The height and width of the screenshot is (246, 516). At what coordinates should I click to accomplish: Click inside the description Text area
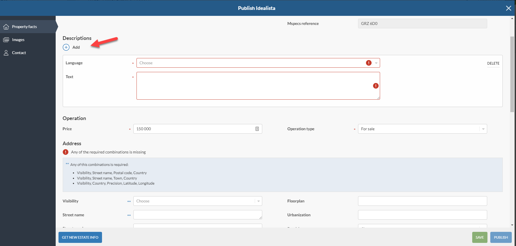tap(258, 86)
